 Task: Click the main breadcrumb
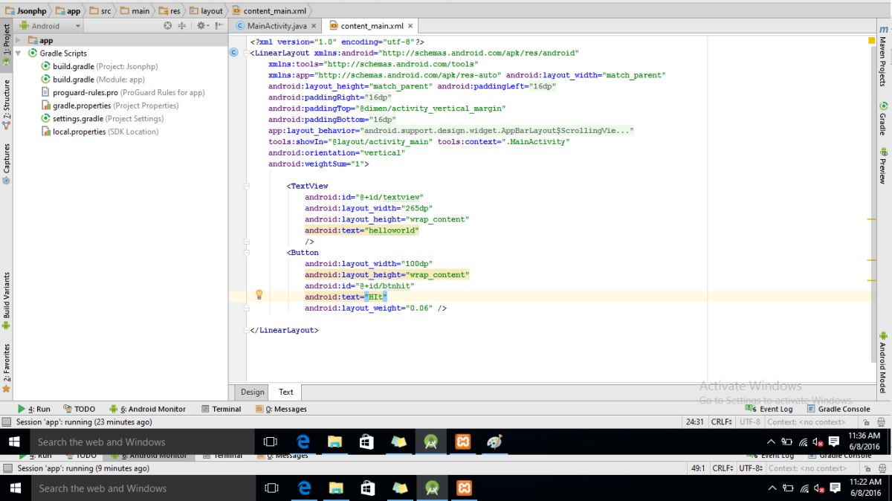pos(135,11)
